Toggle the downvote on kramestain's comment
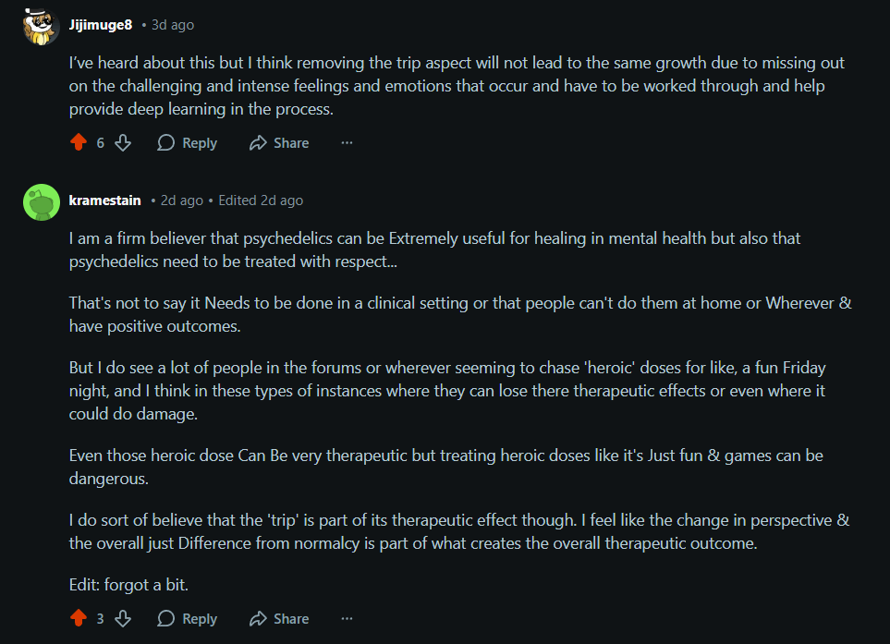Screen dimensions: 890x644 (x=123, y=619)
